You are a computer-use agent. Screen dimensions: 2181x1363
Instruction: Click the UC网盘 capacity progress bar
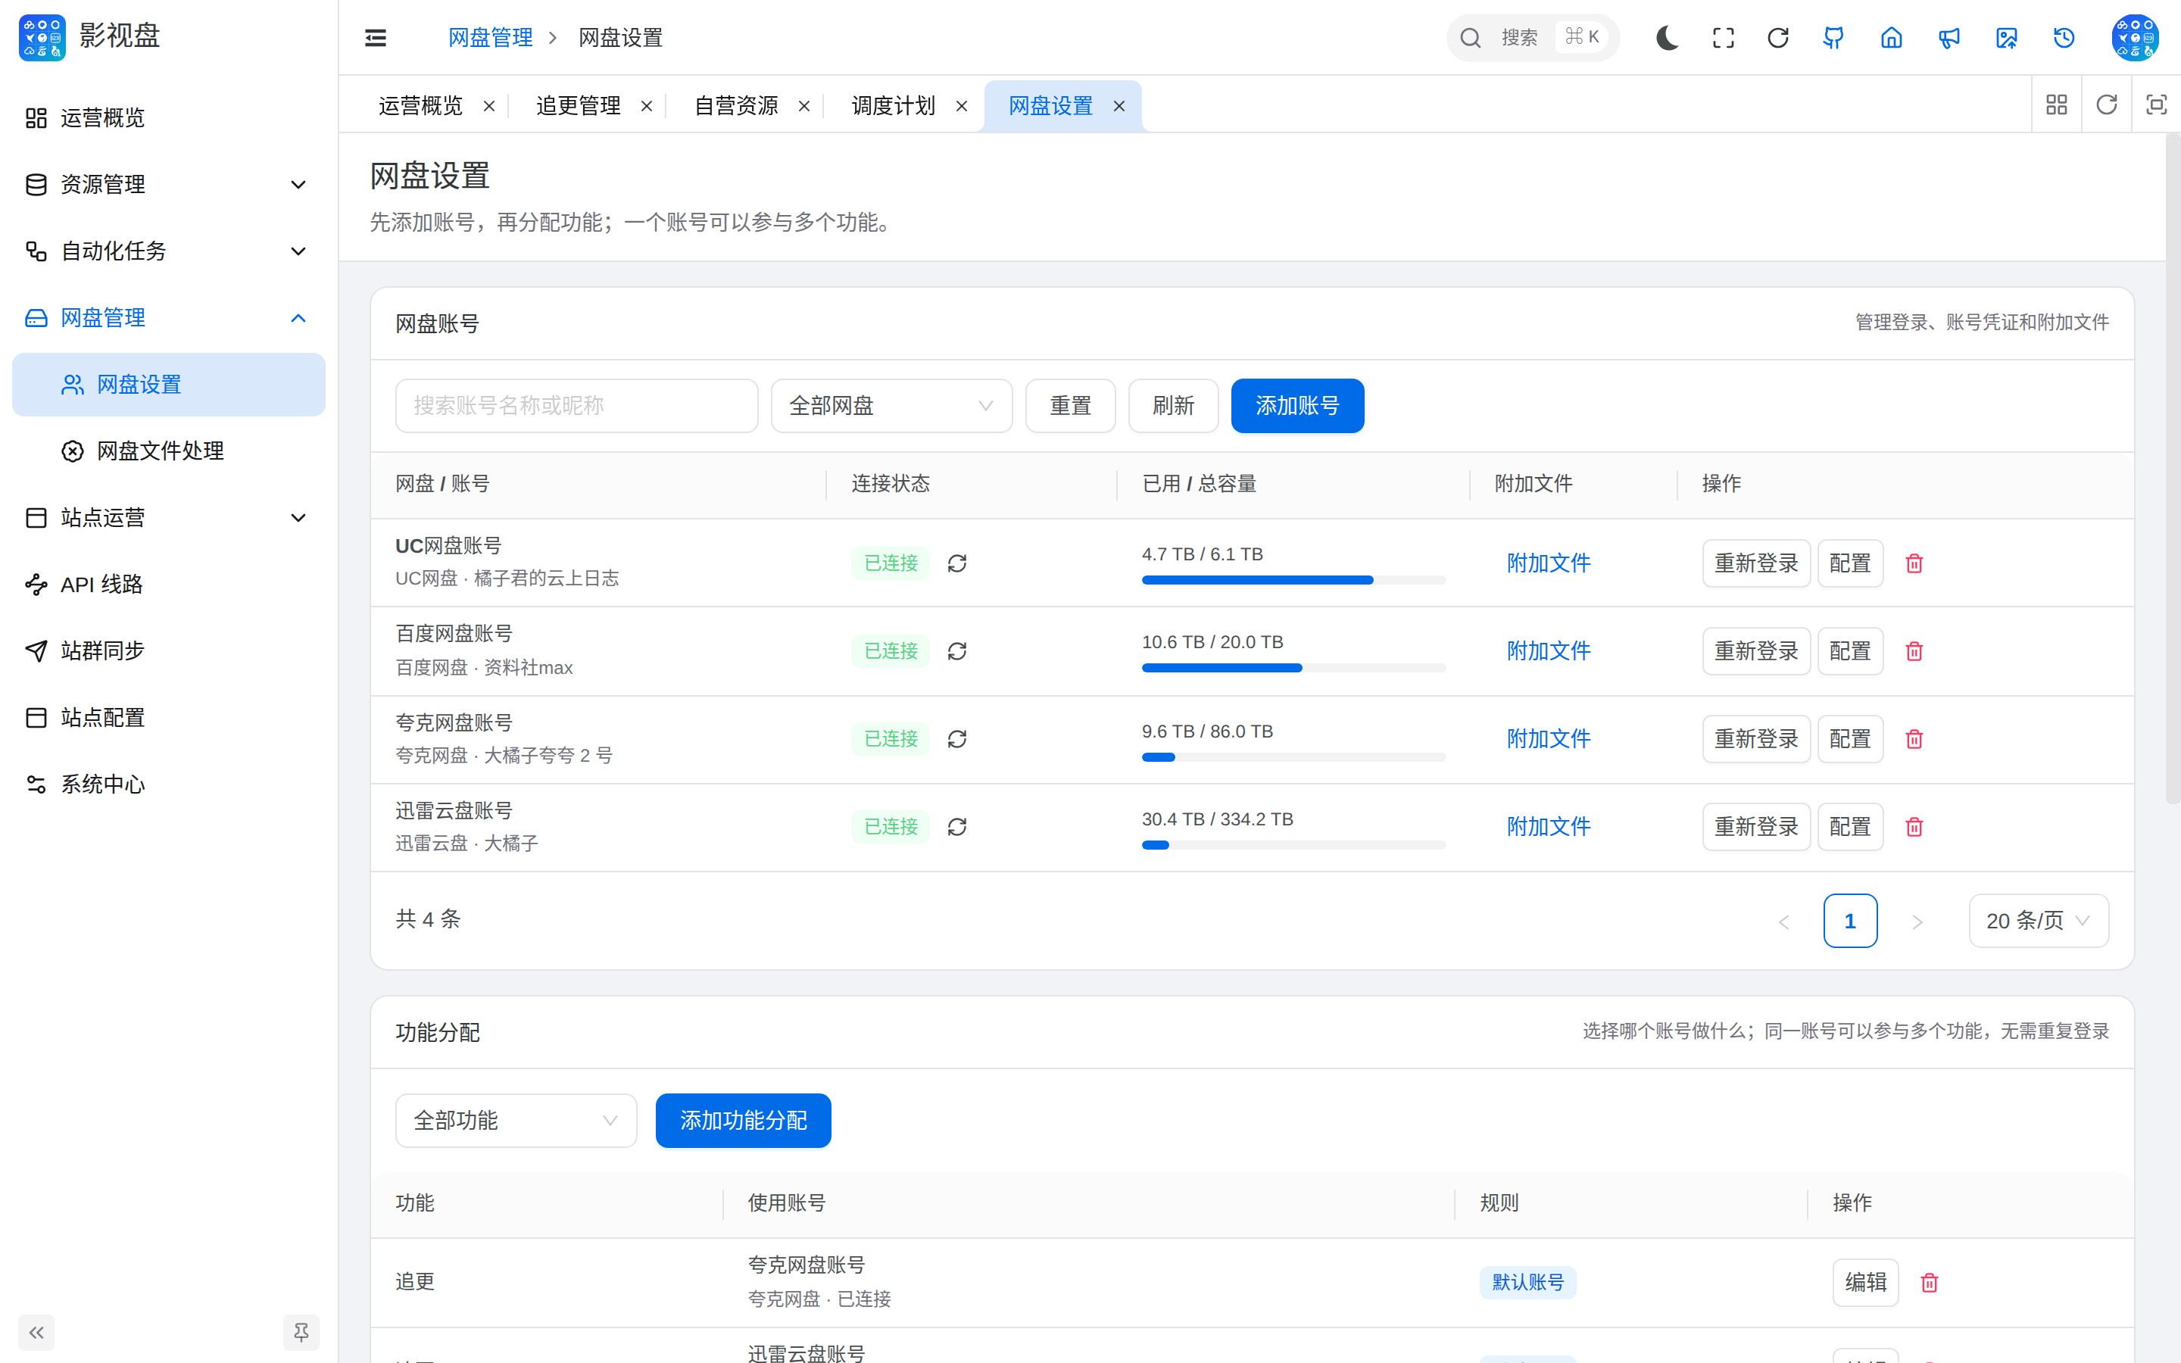[1293, 581]
